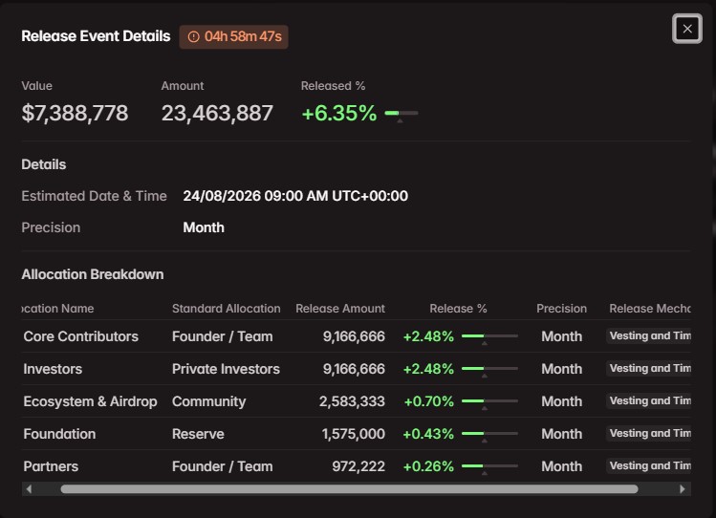The image size is (716, 518).
Task: Click the Month value beside Precision label
Action: point(204,227)
